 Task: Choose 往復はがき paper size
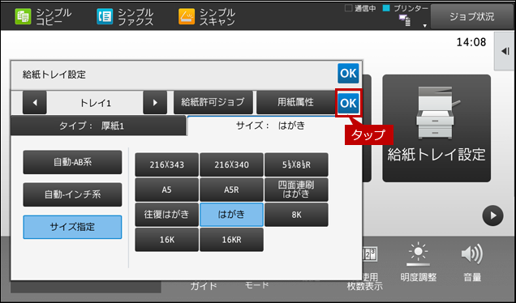(167, 215)
